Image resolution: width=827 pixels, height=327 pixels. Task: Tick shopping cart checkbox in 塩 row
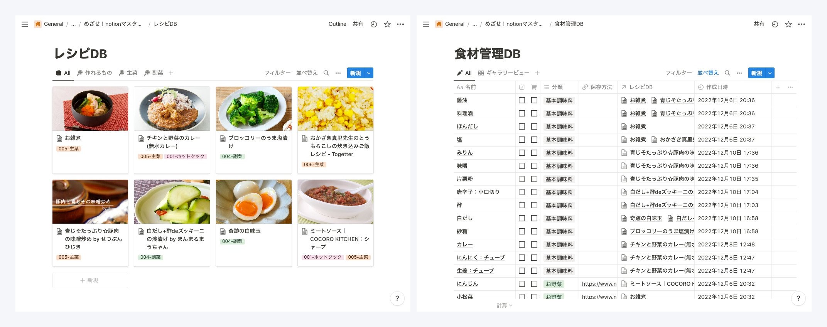tap(534, 140)
